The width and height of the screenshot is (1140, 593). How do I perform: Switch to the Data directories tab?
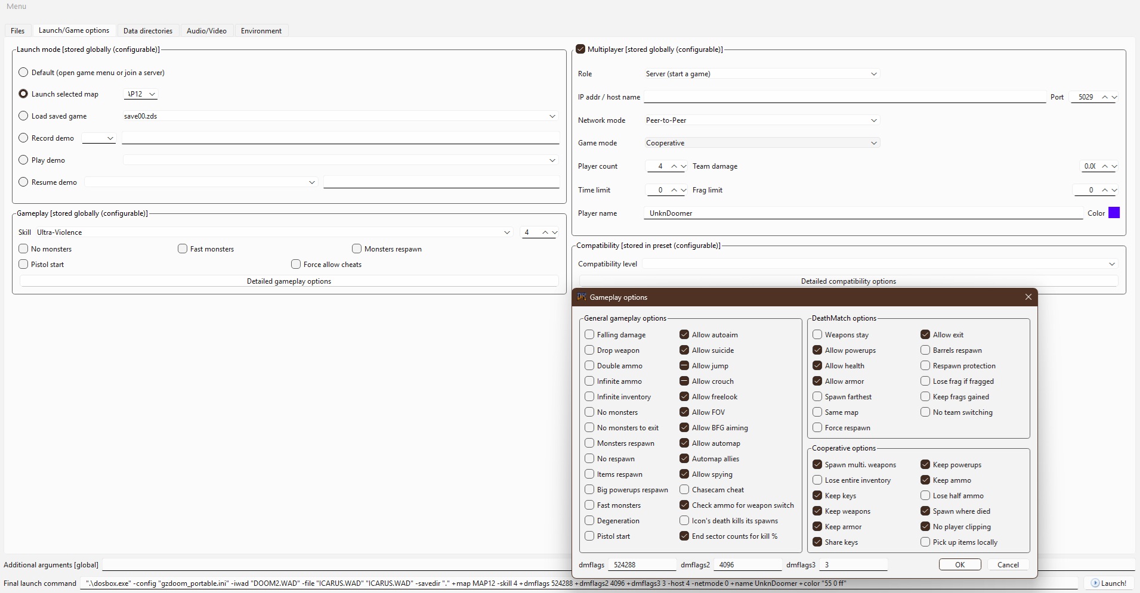click(x=147, y=31)
